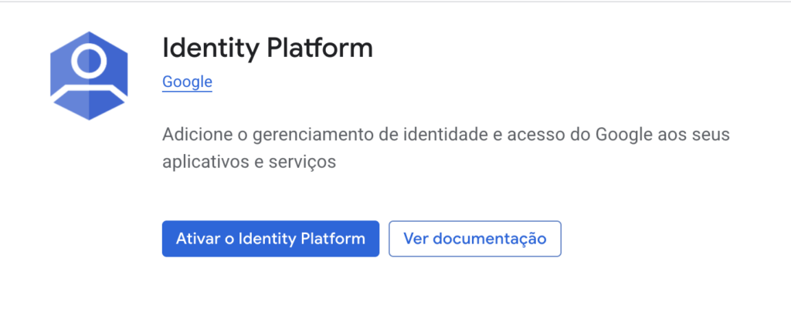Click the title text Identity Platform

pos(267,48)
